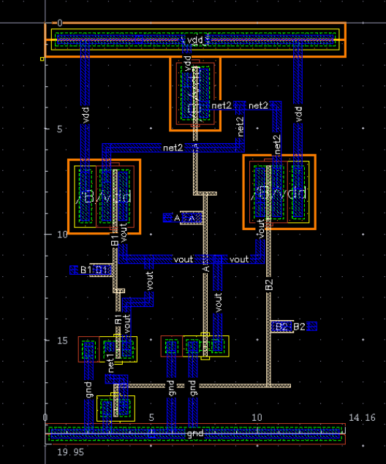The width and height of the screenshot is (386, 464).
Task: Click the 10 tick label on the horizontal ruler
Action: pos(257,417)
